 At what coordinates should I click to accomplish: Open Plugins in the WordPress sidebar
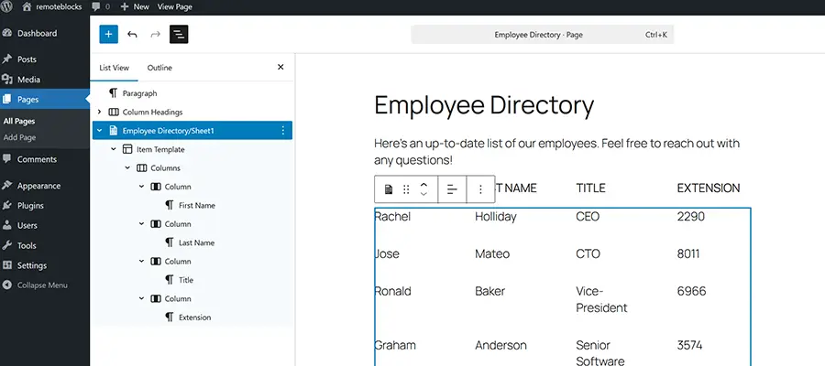point(30,206)
